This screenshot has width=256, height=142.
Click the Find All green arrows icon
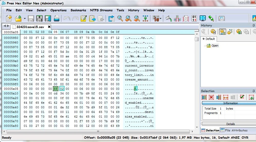145,19
